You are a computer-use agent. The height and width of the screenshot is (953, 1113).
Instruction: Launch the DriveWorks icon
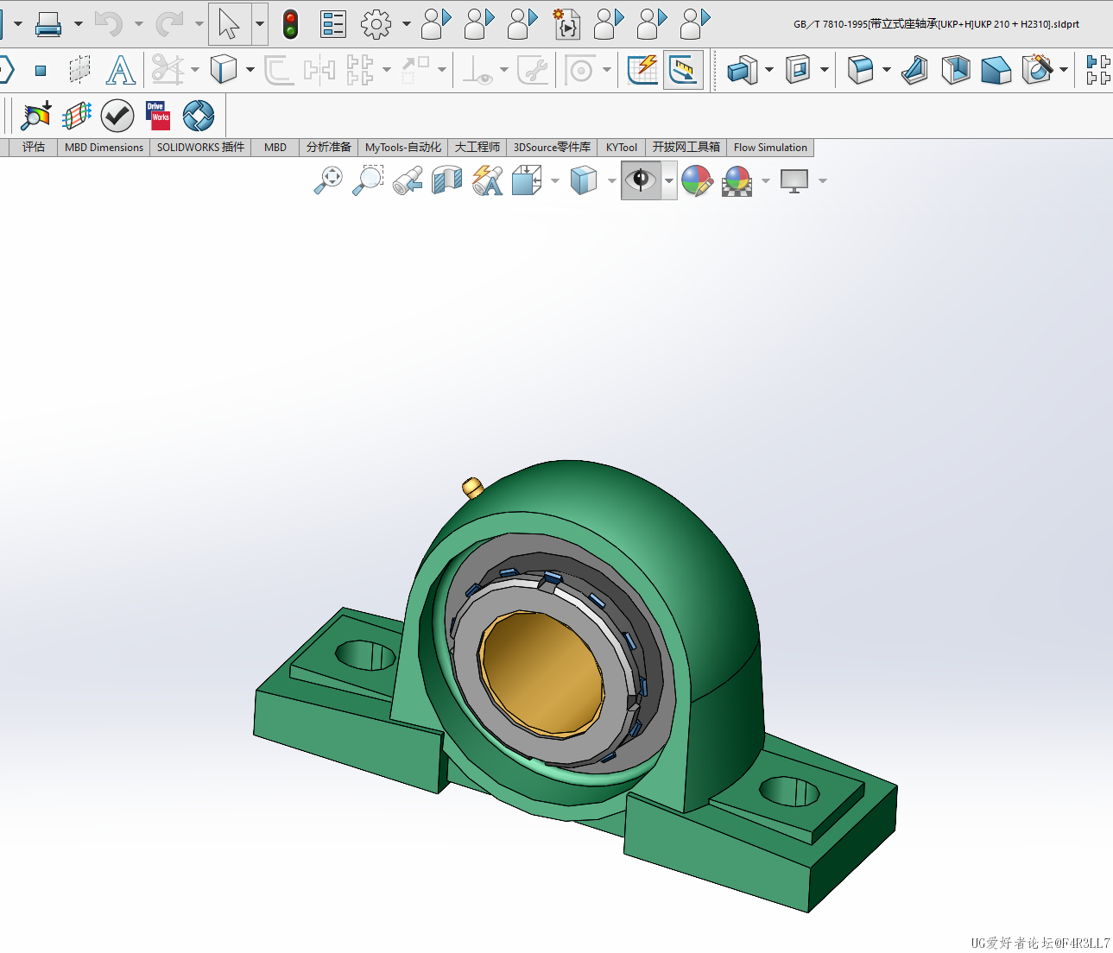(x=158, y=116)
